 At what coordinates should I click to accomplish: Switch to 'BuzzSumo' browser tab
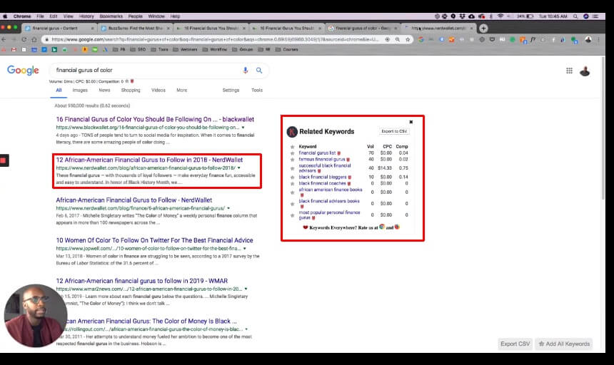pos(135,28)
